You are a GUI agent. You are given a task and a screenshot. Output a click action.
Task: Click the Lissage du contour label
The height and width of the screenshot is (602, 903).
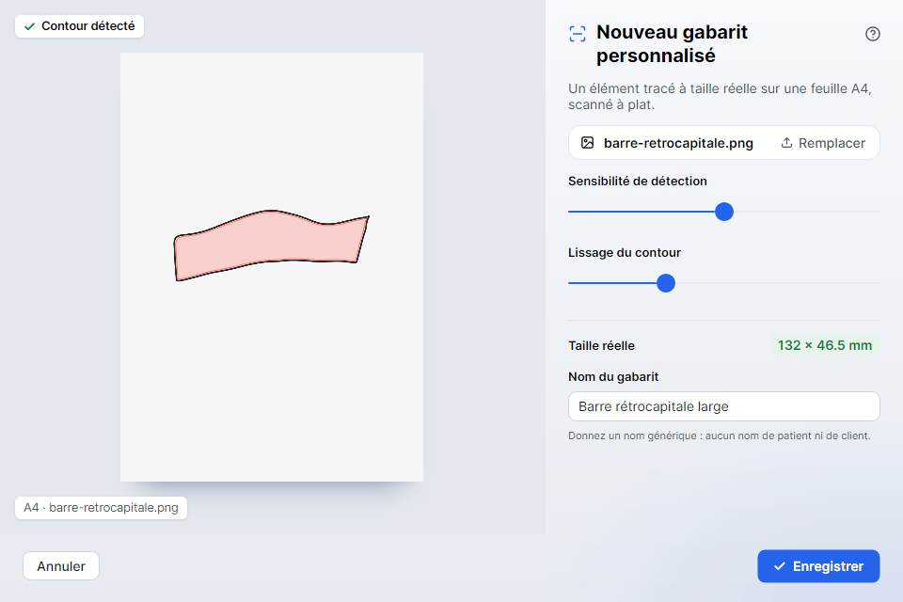coord(625,252)
